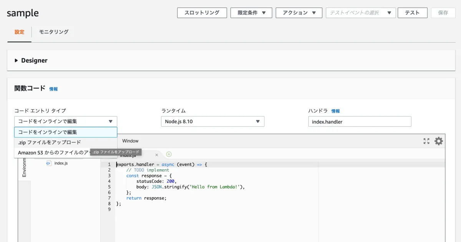Click the スロットリング button
The height and width of the screenshot is (242, 461).
point(202,13)
